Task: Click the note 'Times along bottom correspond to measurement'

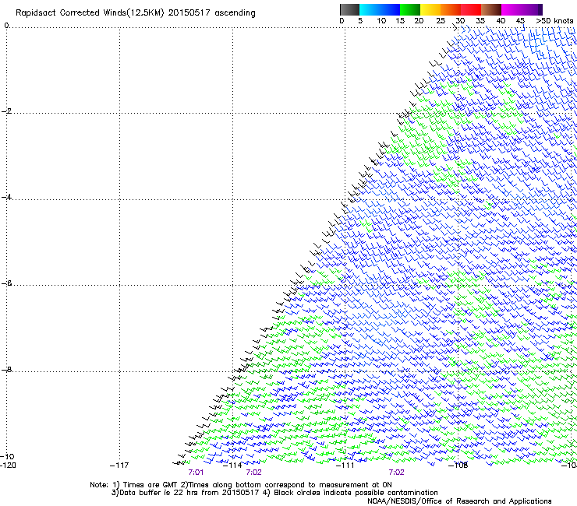Action: pyautogui.click(x=279, y=485)
